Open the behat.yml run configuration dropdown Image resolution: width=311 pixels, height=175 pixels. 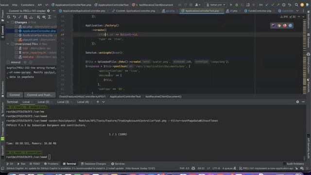pyautogui.click(x=216, y=5)
